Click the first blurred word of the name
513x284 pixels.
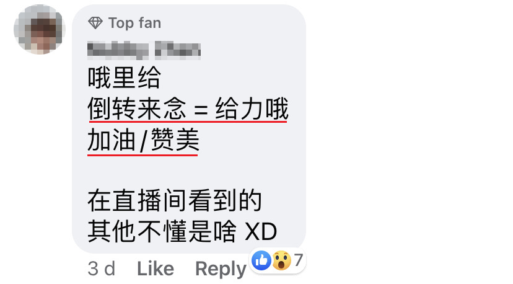118,50
